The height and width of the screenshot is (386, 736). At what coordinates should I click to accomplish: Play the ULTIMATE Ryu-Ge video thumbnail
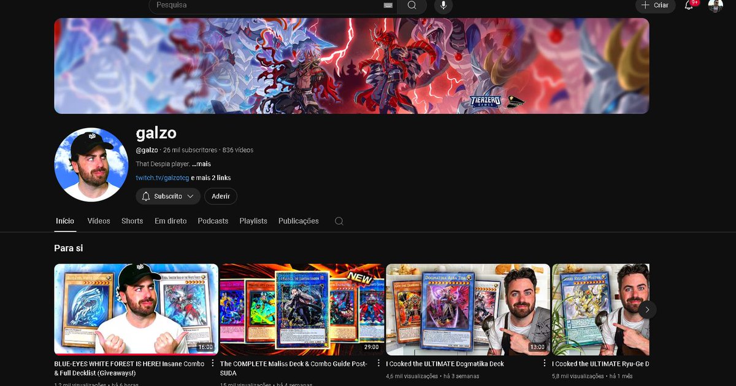[600, 309]
